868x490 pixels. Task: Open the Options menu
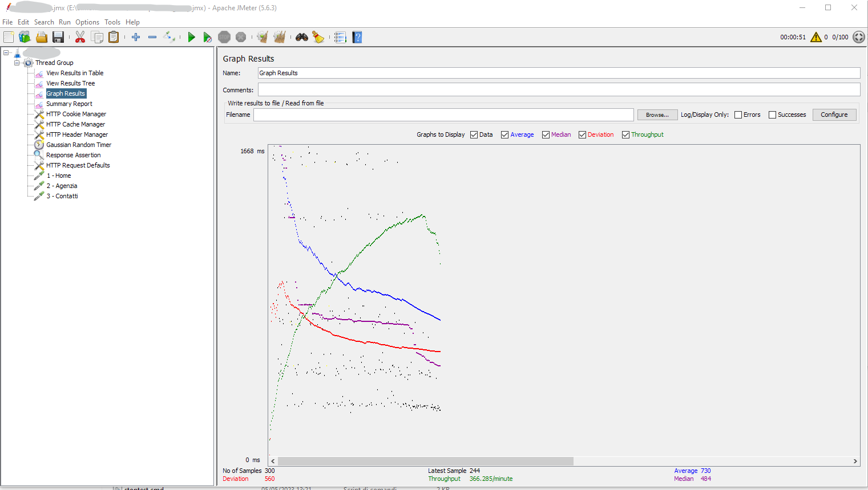click(x=87, y=22)
